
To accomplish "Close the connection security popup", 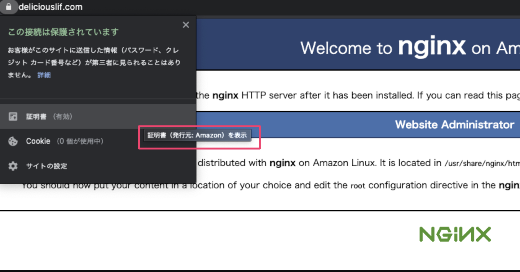I will click(x=186, y=25).
